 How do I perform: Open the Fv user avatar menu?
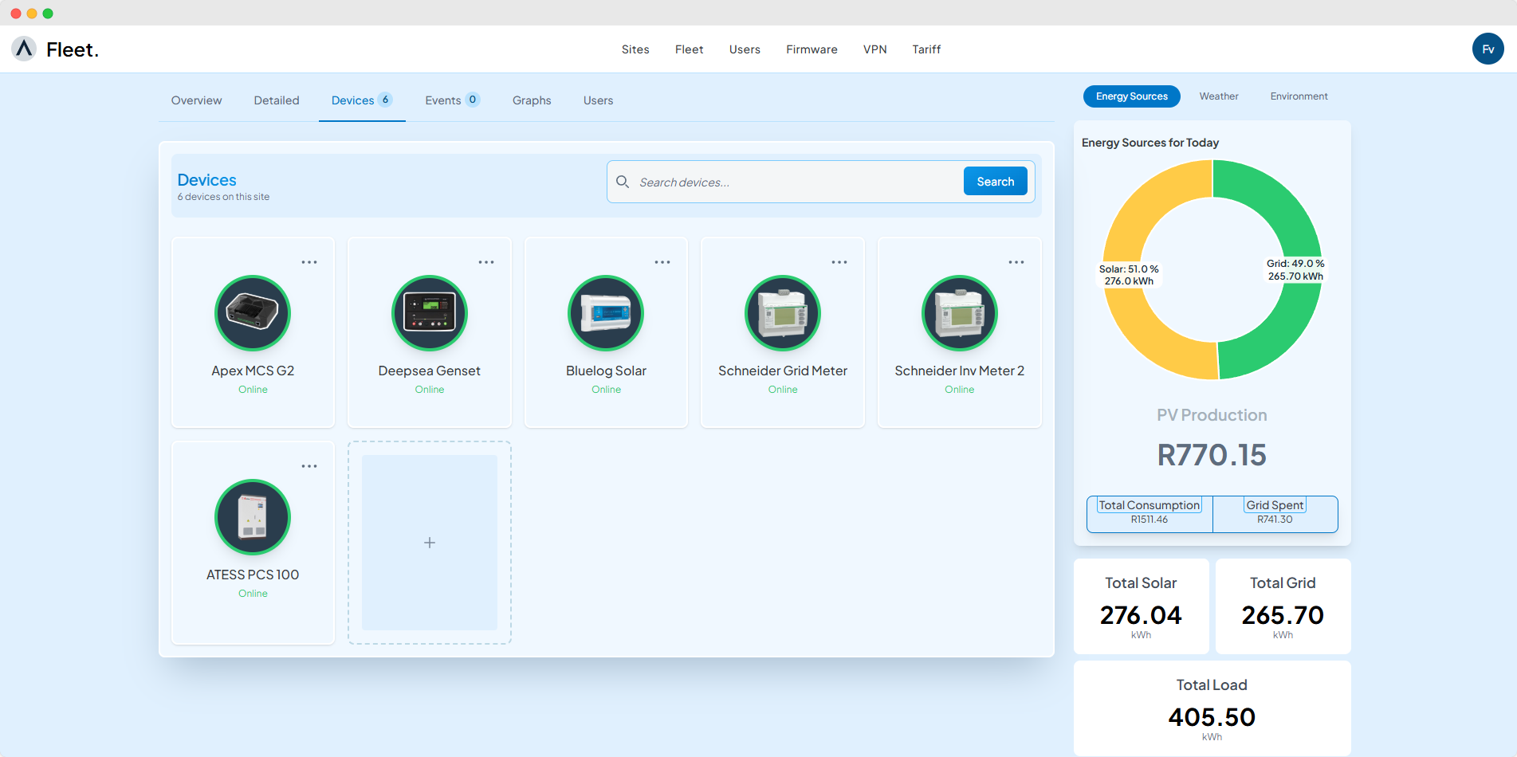tap(1488, 49)
